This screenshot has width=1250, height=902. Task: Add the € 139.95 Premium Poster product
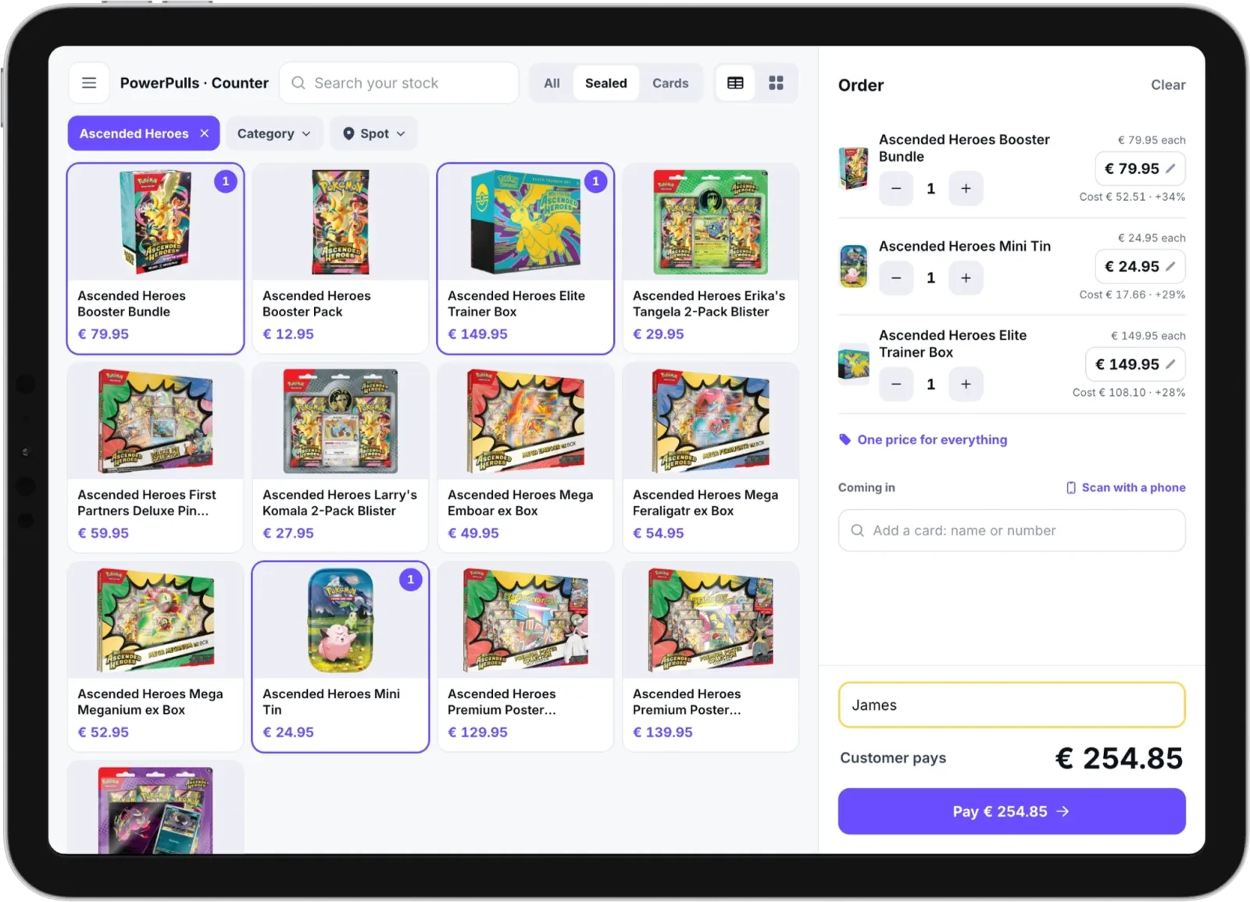pos(710,657)
